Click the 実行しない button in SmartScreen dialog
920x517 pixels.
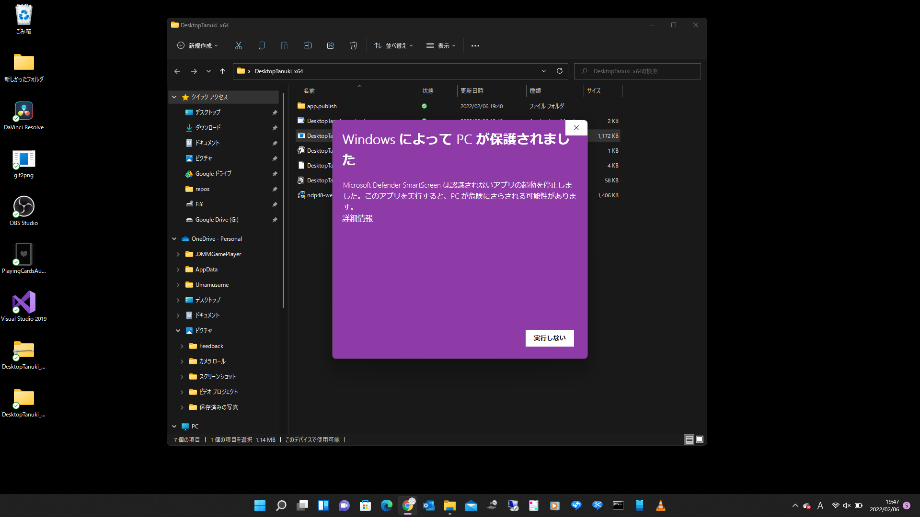pyautogui.click(x=550, y=338)
